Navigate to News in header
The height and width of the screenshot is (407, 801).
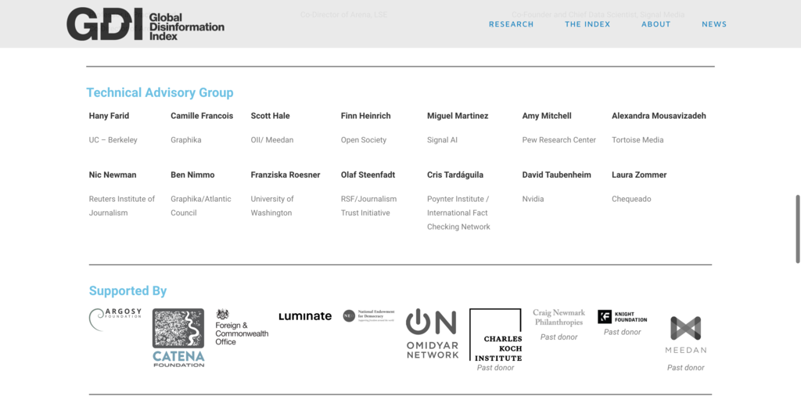714,24
